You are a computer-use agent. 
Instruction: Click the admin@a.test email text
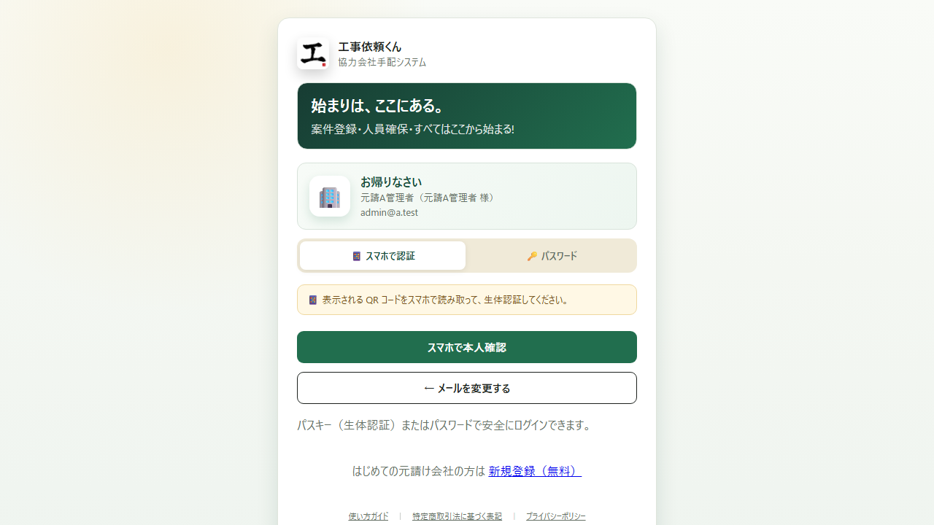pyautogui.click(x=389, y=213)
